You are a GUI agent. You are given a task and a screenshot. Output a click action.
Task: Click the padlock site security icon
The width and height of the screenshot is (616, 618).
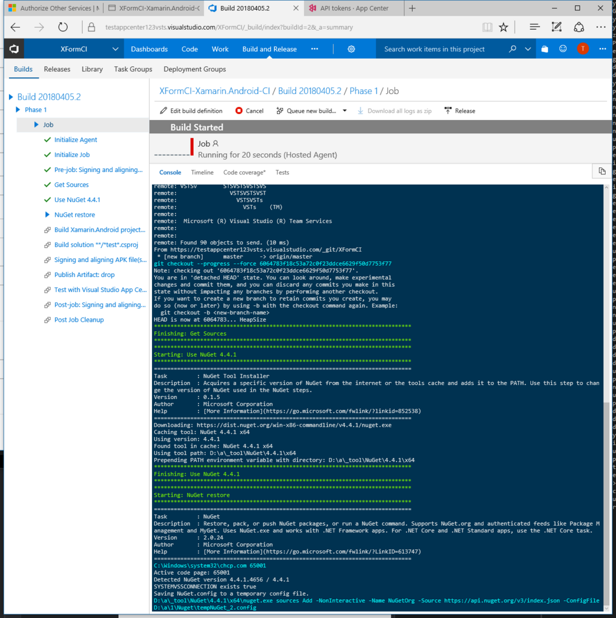click(x=92, y=27)
